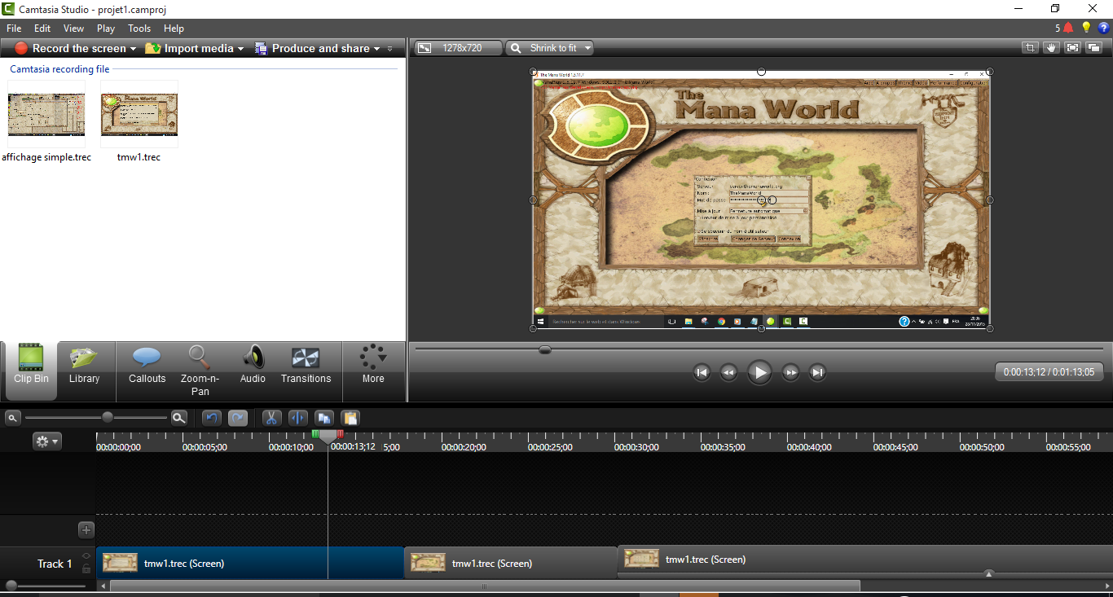
Task: Undo the last edit
Action: pyautogui.click(x=212, y=418)
